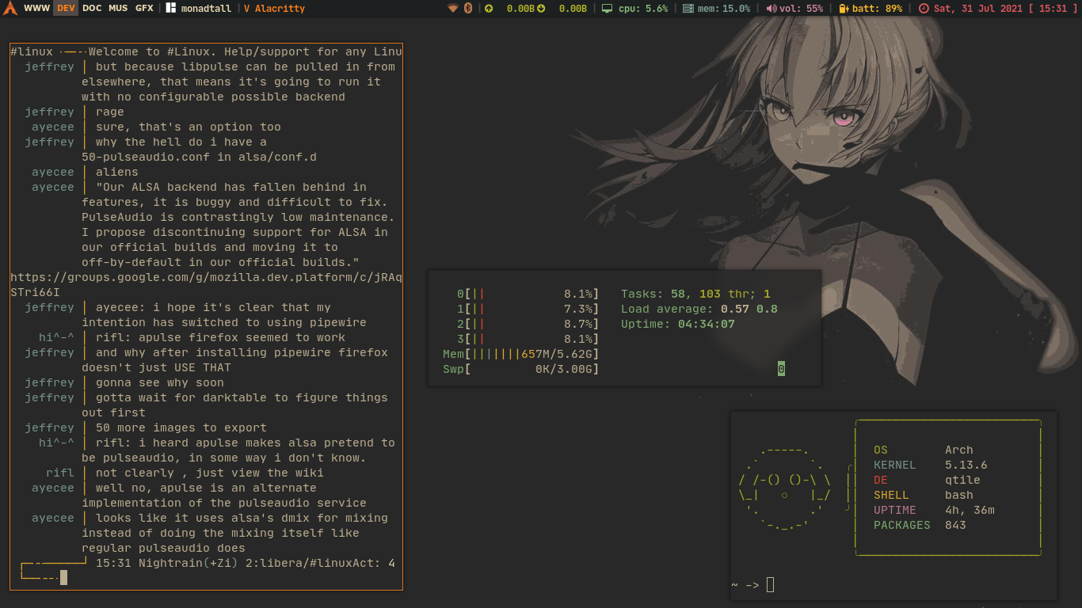Click the monadtall layout icon
This screenshot has height=608, width=1082.
tap(171, 8)
